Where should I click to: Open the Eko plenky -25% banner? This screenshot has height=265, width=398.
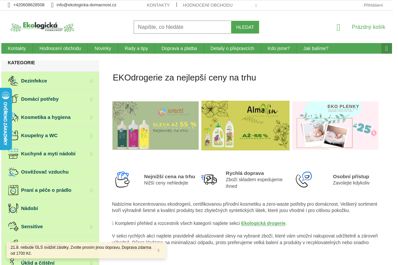(335, 126)
